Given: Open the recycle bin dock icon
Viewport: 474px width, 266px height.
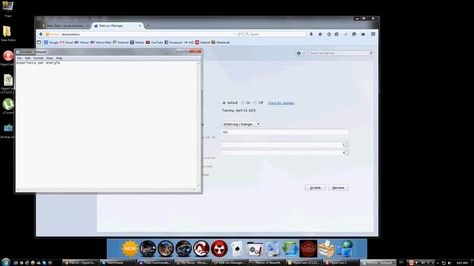Looking at the screenshot, I should click(273, 249).
